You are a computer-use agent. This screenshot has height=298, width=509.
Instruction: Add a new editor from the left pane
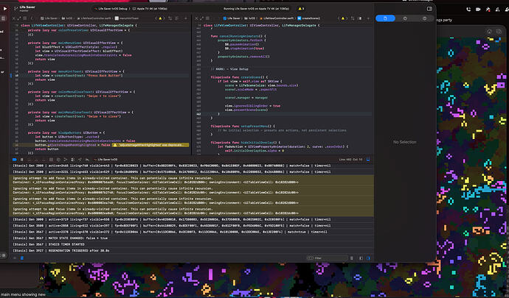coord(186,18)
